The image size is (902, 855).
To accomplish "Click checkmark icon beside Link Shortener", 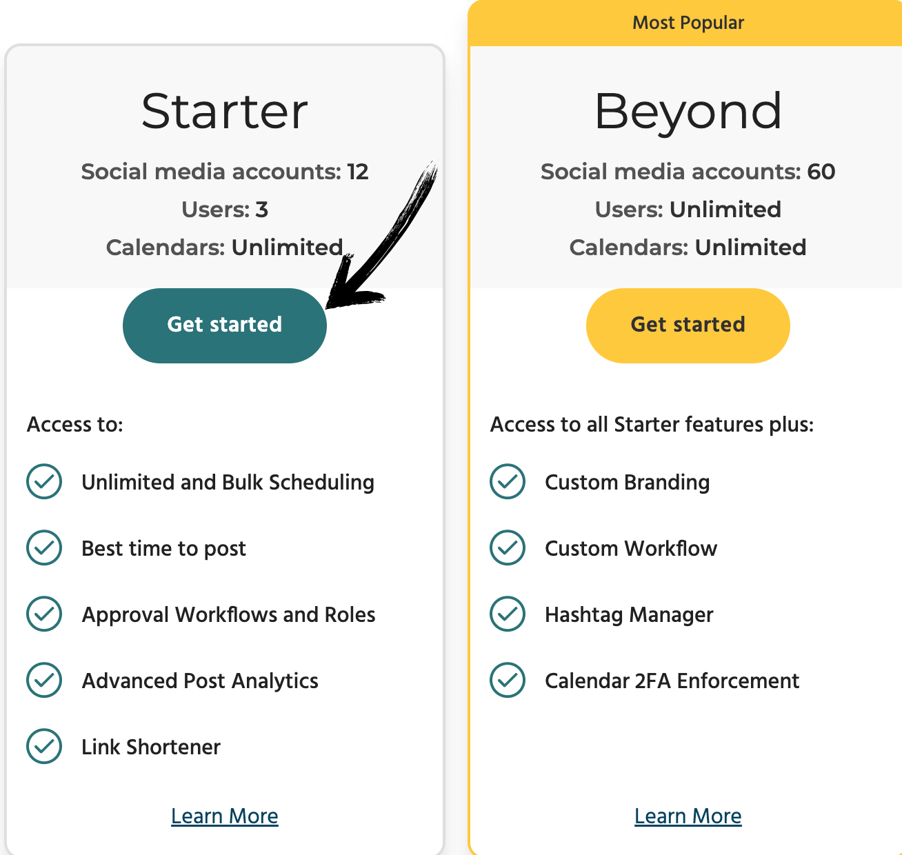I will tap(44, 746).
